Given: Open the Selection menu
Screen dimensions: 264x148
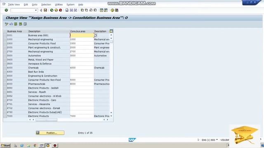Looking at the screenshot, I should (46, 5).
